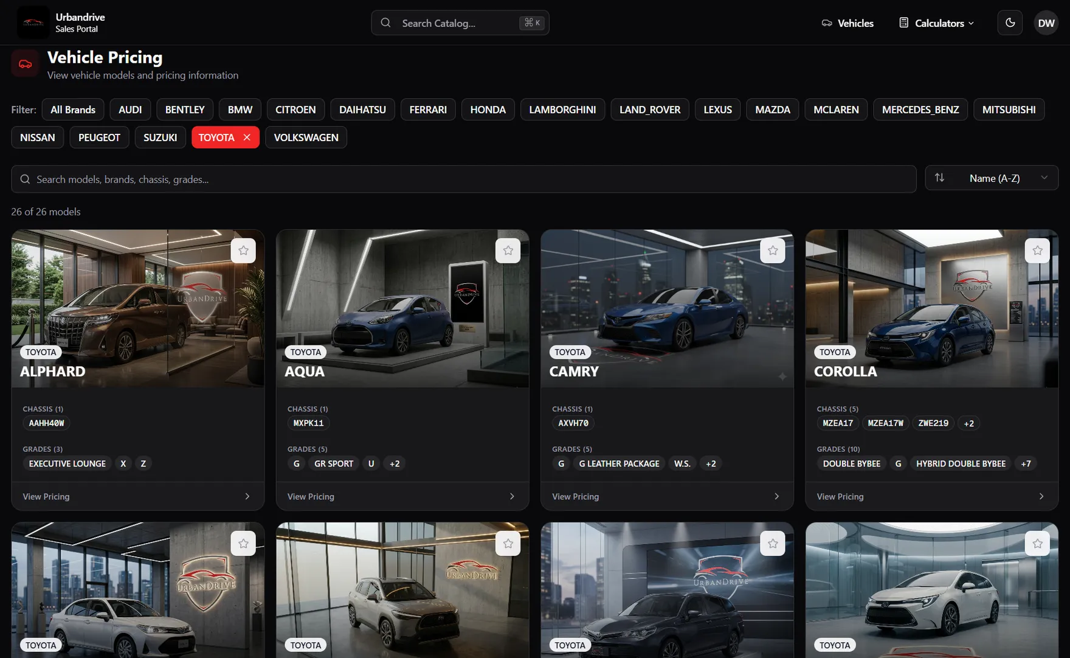Click the EXECUTIVE LOUNGE grade tag
The image size is (1070, 658).
point(67,463)
